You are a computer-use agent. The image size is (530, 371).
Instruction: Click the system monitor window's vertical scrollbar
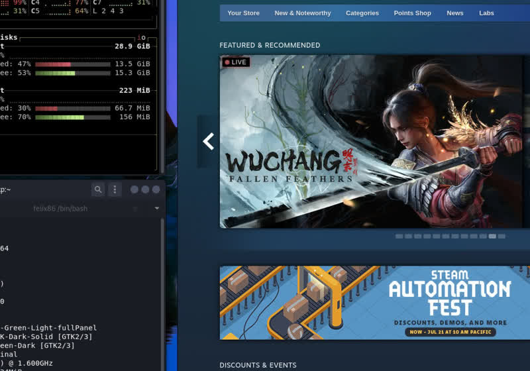point(162,86)
